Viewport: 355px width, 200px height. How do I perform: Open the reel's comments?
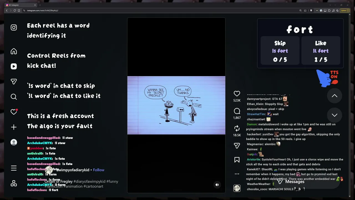237,111
